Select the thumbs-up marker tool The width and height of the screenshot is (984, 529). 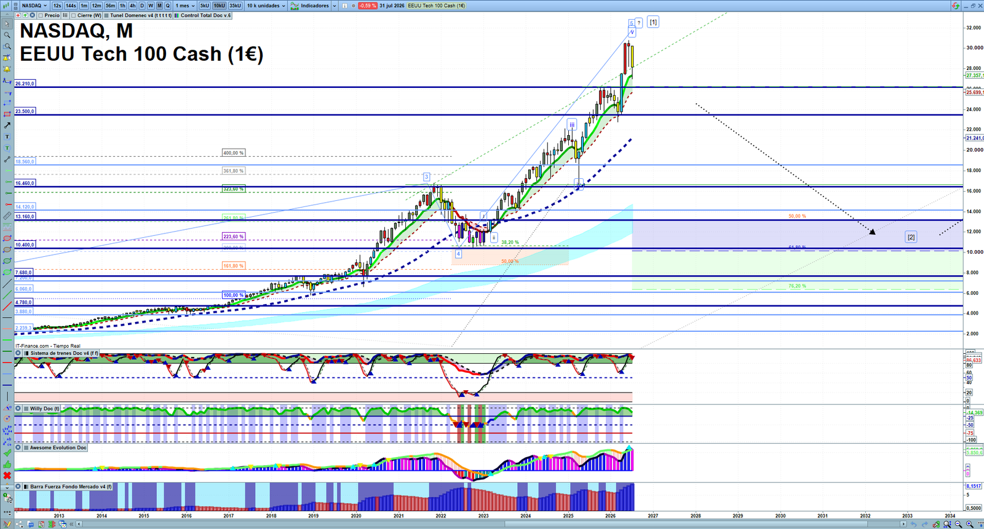click(x=7, y=464)
